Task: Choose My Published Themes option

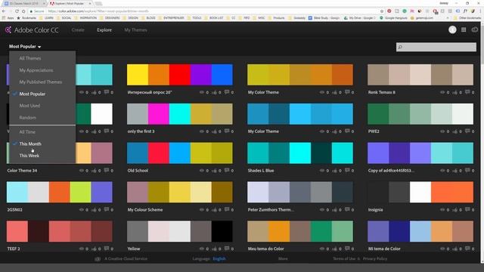Action: pyautogui.click(x=40, y=82)
